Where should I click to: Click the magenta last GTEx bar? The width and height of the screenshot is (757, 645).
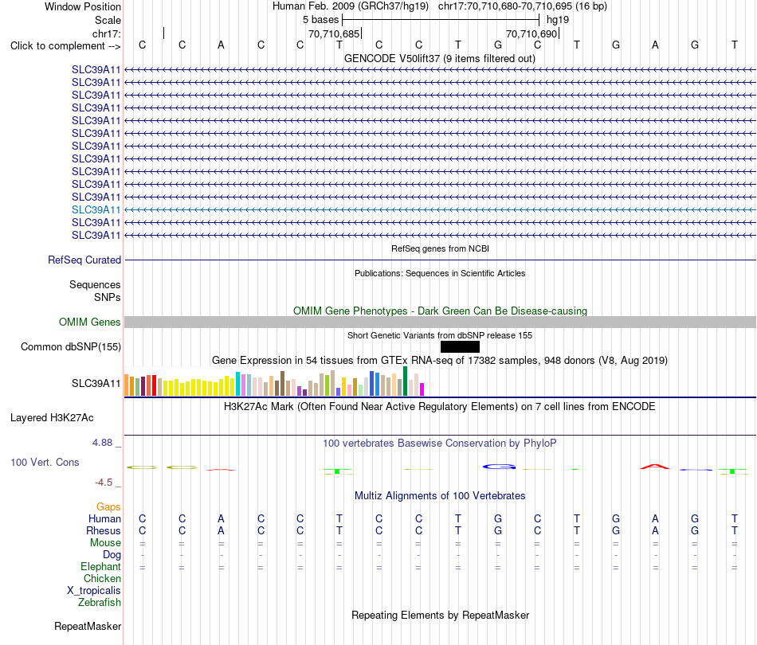(422, 389)
